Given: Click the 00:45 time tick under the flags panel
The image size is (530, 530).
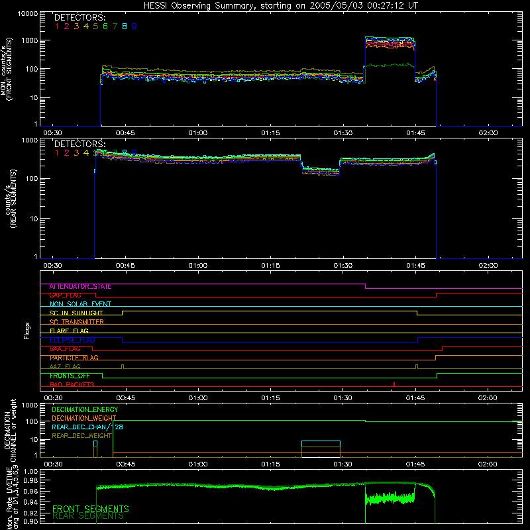Looking at the screenshot, I should tap(125, 398).
